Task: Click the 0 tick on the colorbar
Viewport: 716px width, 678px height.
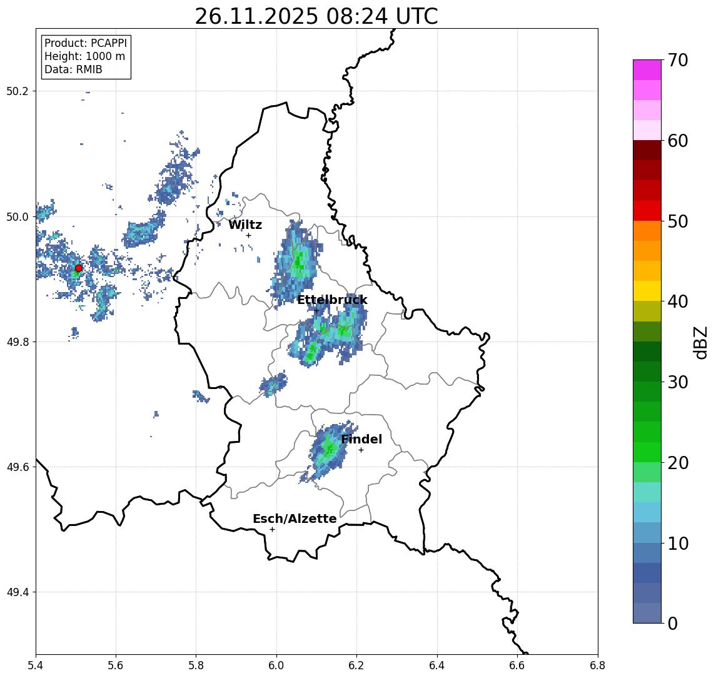Action: point(673,623)
